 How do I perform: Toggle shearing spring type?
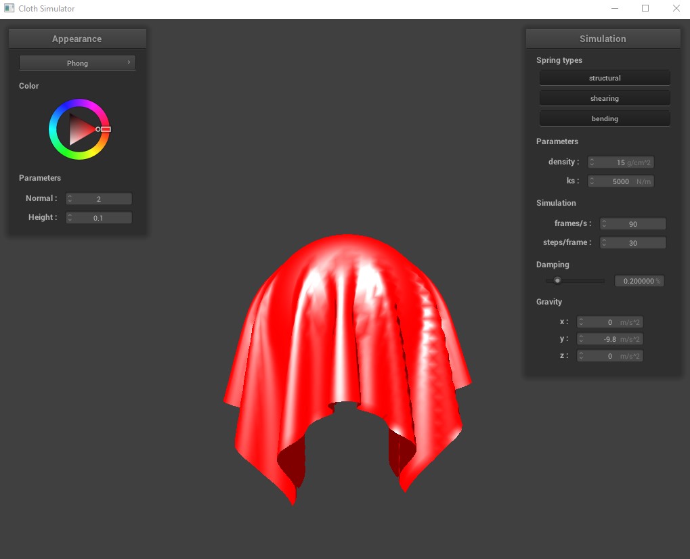(x=605, y=98)
